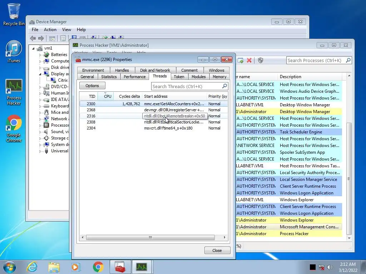
Task: Open the View menu in Device Manager
Action: coord(66,30)
